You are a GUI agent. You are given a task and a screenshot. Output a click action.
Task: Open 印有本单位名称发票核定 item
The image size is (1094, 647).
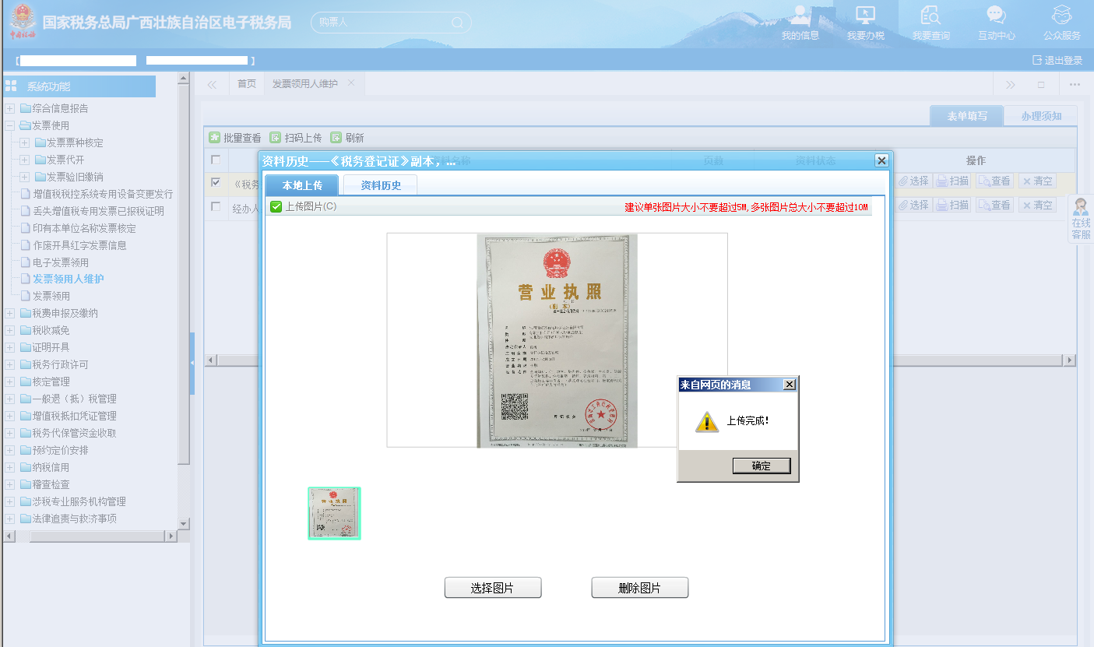tap(84, 228)
